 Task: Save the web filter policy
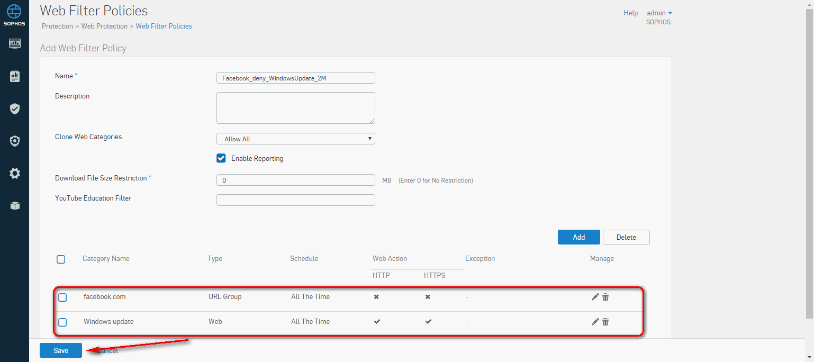(x=61, y=350)
